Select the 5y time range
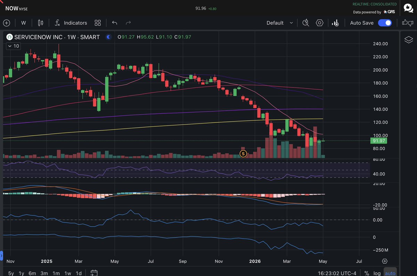This screenshot has width=417, height=276. tap(11, 273)
